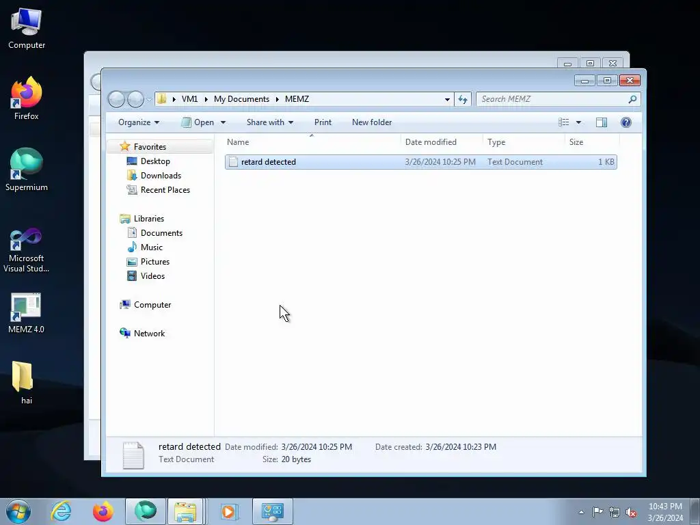Open the Supermium desktop shortcut

27,170
